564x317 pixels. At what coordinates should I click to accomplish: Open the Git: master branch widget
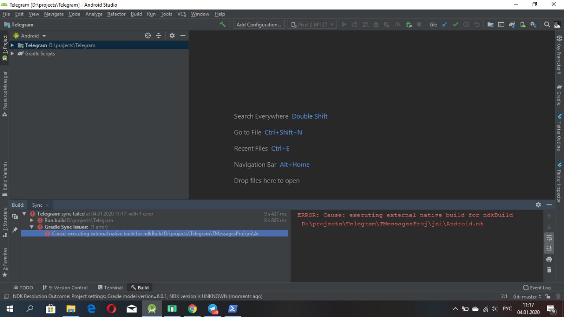527,297
